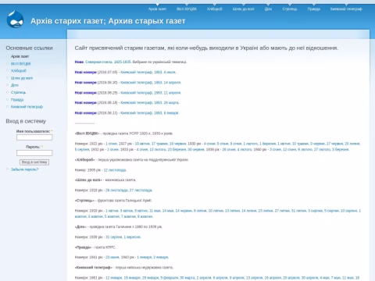
Task: Open 'Архів газет' in the top navigation
Action: [x=157, y=9]
